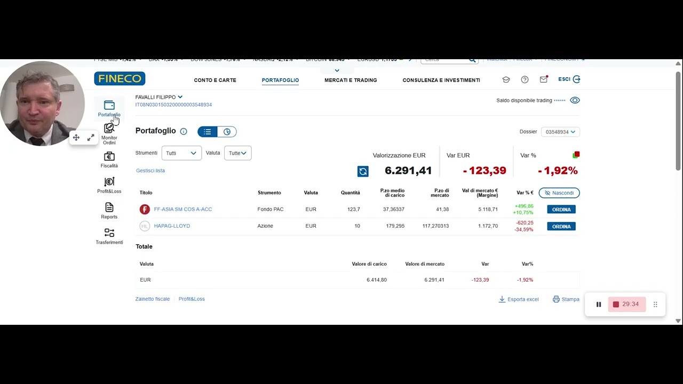
Task: Open the Trasferimenti sidebar section
Action: point(109,236)
